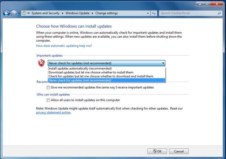Viewport: 226px width, 159px height.
Task: Select 'Check for updates but let me choose' option
Action: (106, 76)
